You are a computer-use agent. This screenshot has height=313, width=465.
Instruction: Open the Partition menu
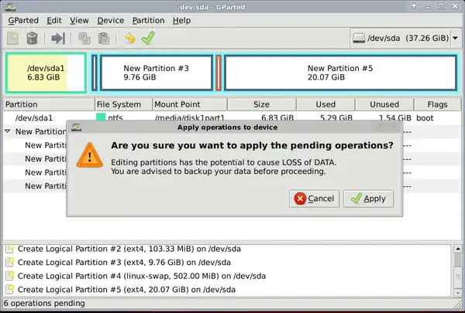coord(148,20)
